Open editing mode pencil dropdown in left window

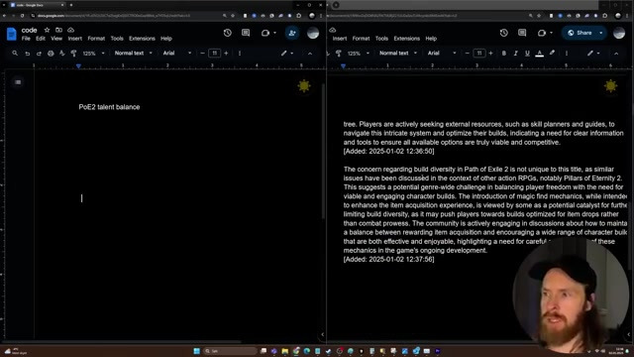pos(287,53)
